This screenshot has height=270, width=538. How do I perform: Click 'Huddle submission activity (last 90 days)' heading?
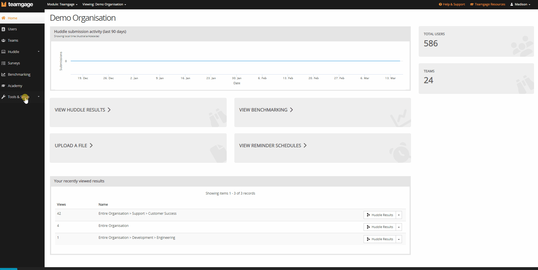click(90, 31)
